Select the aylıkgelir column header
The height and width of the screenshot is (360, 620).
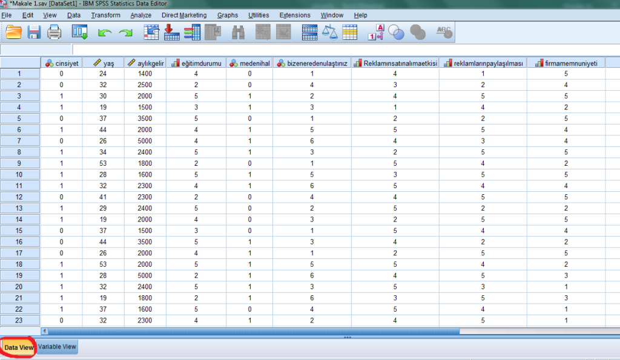[145, 63]
